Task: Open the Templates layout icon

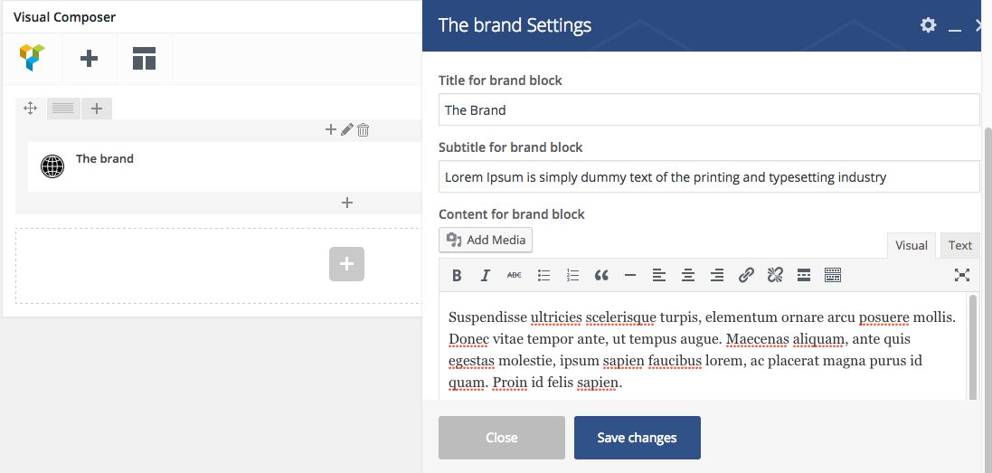Action: [144, 59]
